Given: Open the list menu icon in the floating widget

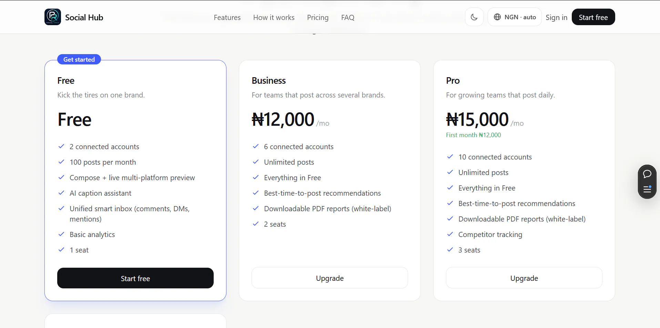Looking at the screenshot, I should pyautogui.click(x=647, y=189).
